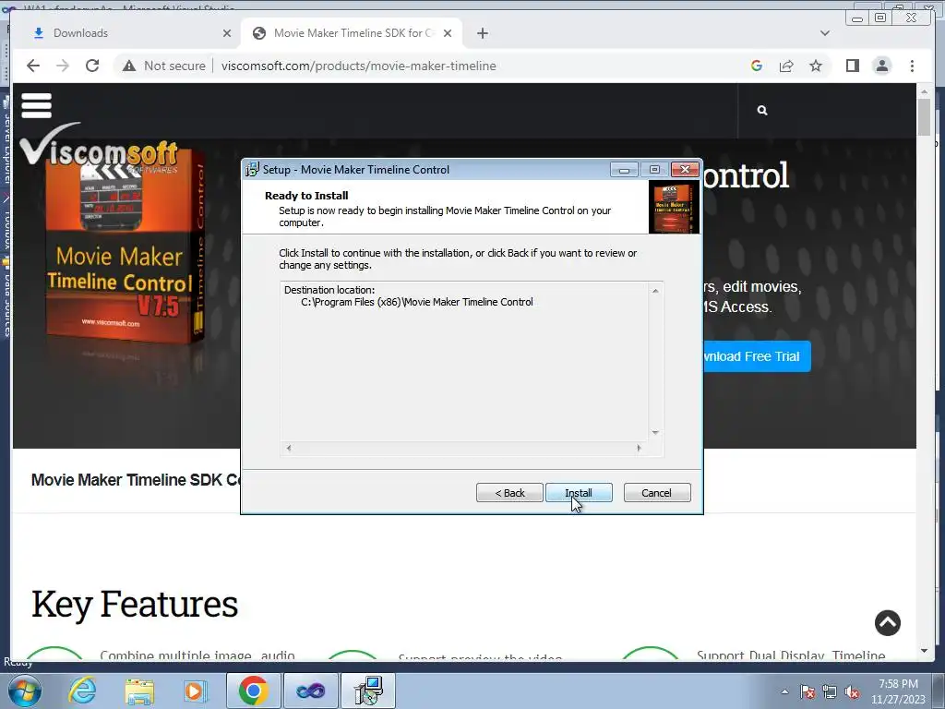Bookmark this page with the star icon
The image size is (945, 709).
(816, 66)
